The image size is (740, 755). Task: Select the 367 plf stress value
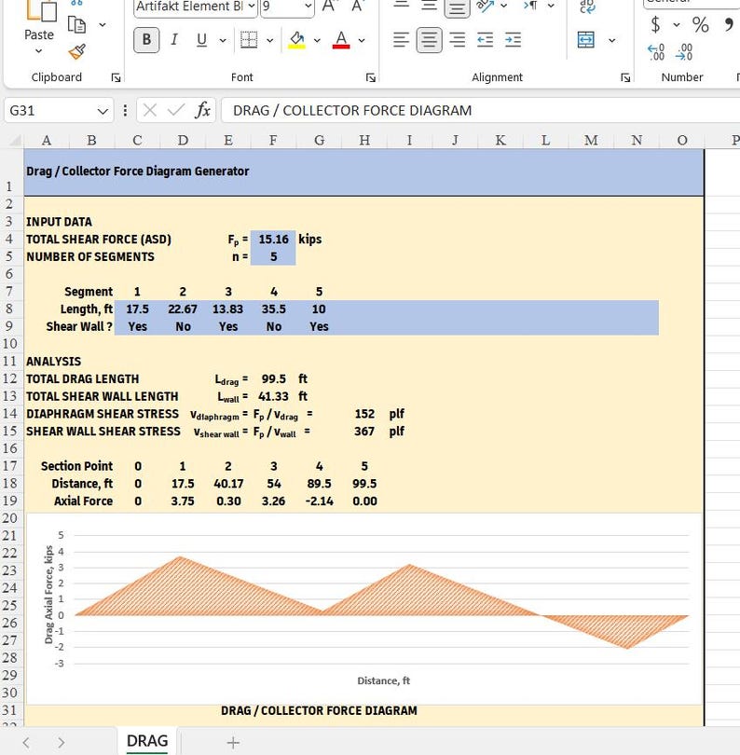364,431
